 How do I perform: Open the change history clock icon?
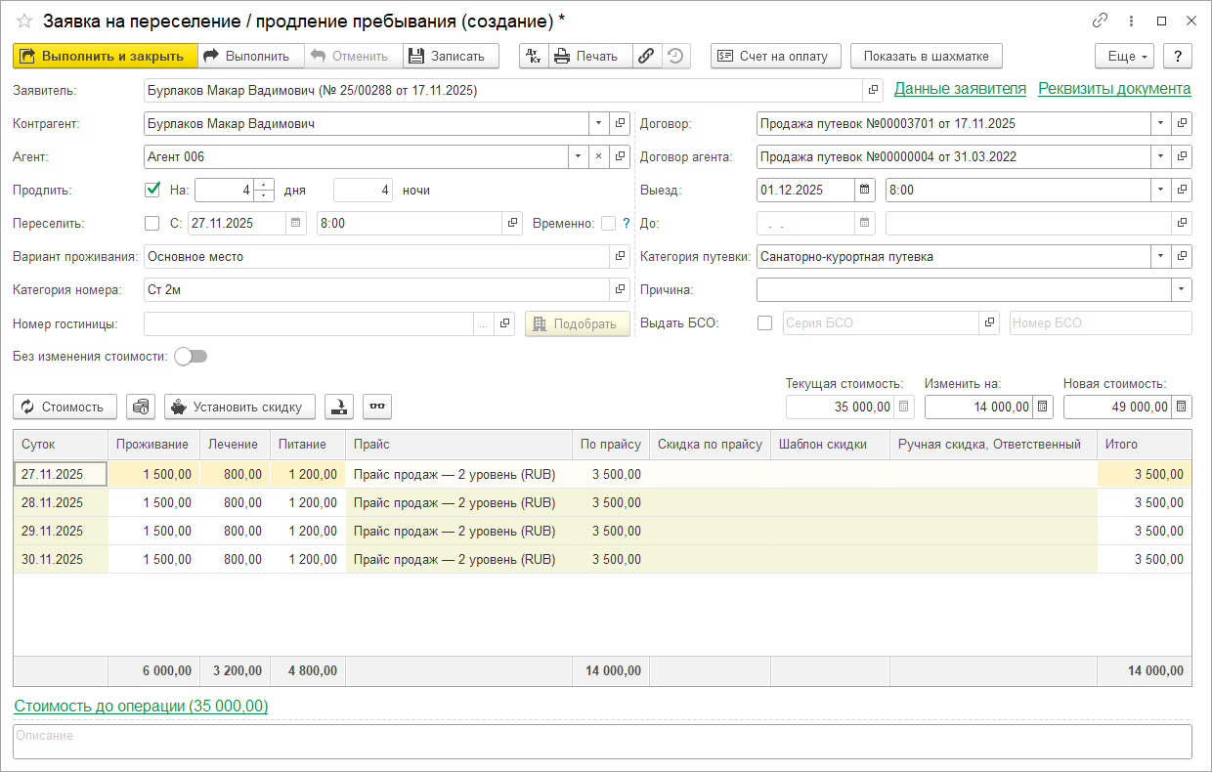click(675, 56)
